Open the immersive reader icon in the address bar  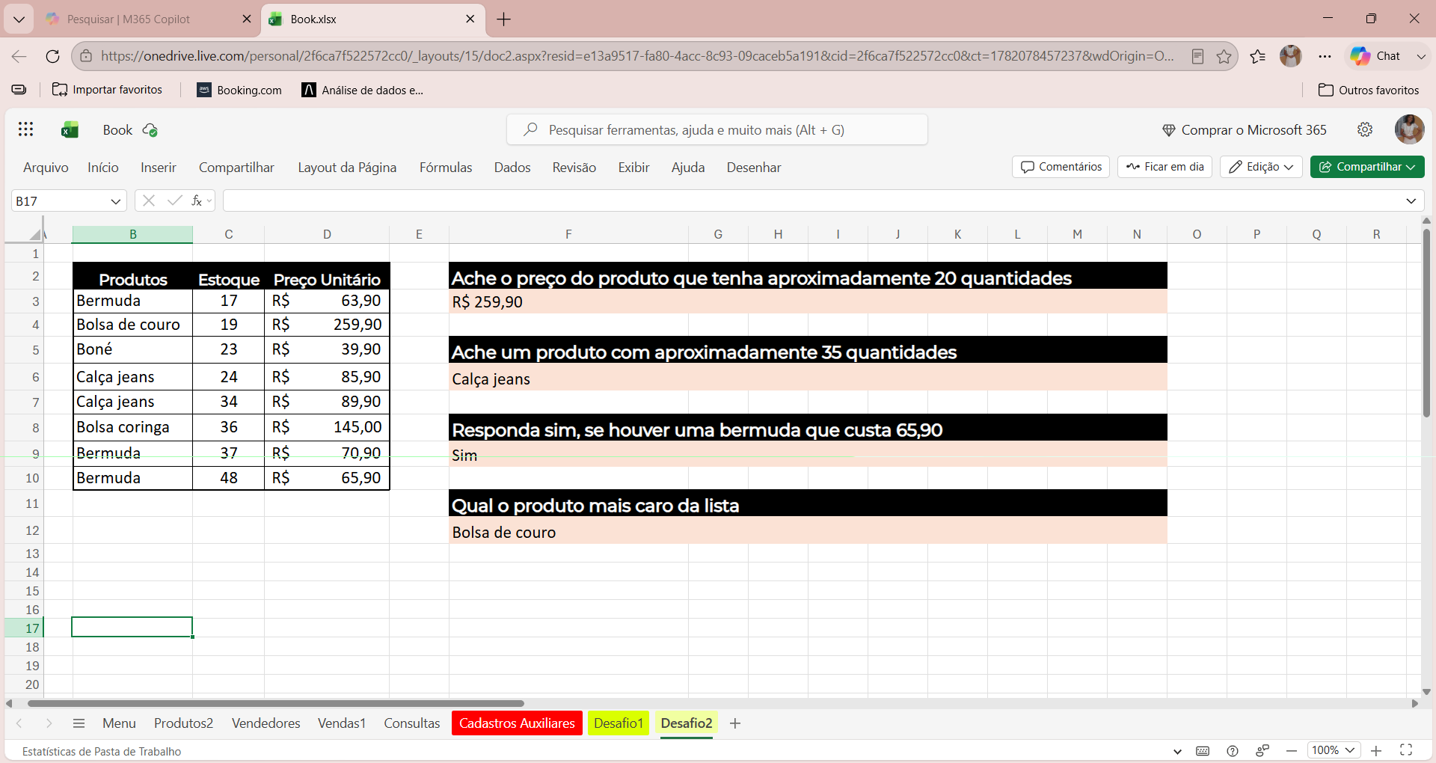(x=1197, y=56)
